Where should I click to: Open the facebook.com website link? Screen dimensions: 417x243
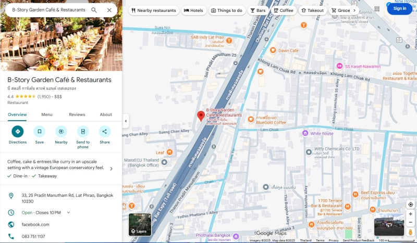35,224
